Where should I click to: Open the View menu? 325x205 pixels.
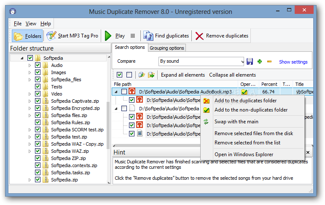pyautogui.click(x=31, y=24)
